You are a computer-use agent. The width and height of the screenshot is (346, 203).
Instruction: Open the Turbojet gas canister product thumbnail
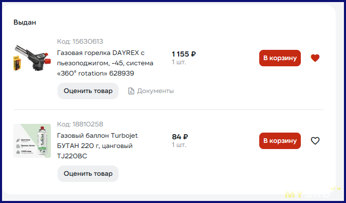pyautogui.click(x=32, y=141)
